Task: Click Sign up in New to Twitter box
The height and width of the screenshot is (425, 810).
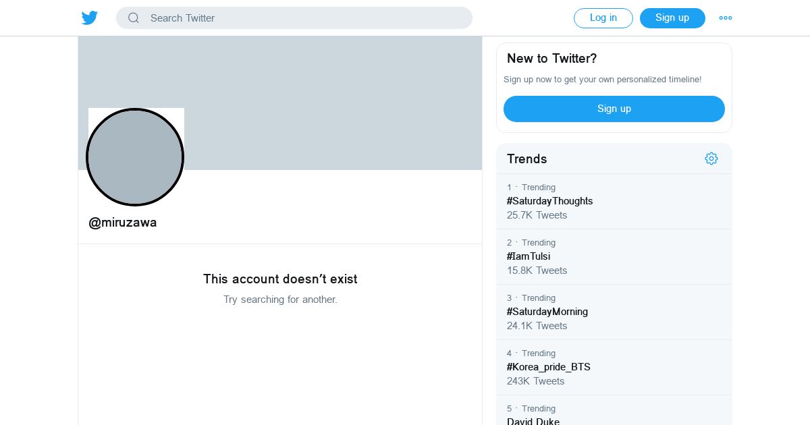Action: [614, 109]
